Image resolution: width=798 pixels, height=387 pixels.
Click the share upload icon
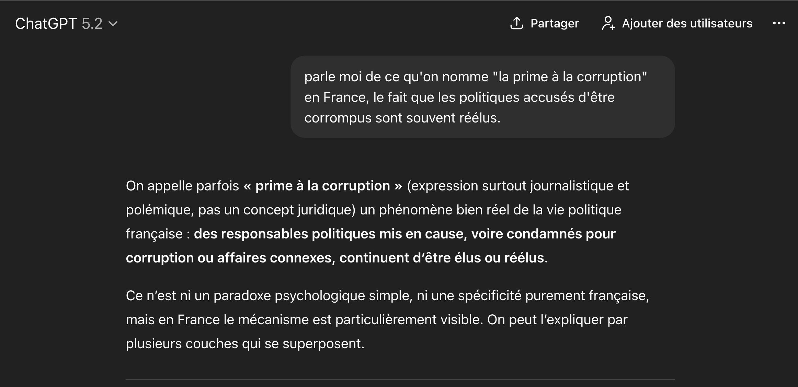pyautogui.click(x=516, y=23)
